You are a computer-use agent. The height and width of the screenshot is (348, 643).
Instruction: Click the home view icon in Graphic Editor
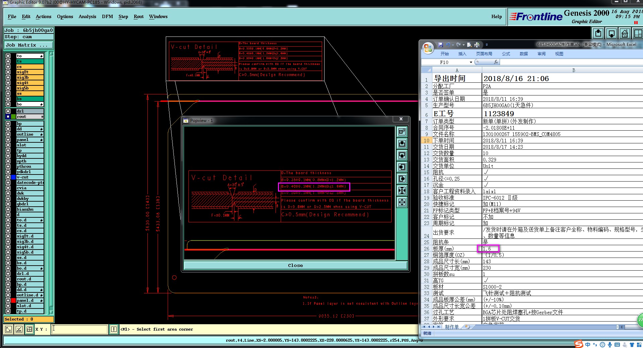(625, 33)
